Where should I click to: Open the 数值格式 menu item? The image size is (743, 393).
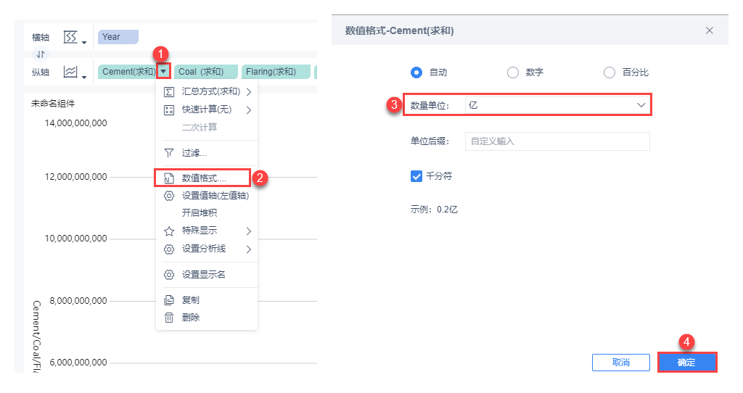pos(204,178)
